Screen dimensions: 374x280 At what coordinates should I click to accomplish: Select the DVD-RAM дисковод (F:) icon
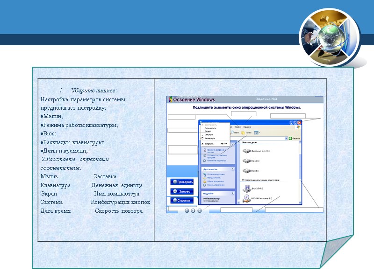coord(247,198)
